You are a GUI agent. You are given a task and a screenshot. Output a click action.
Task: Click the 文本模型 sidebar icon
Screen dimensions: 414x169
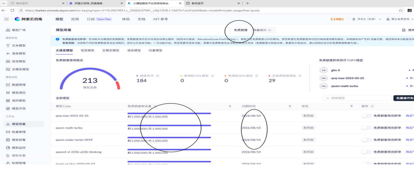8,45
